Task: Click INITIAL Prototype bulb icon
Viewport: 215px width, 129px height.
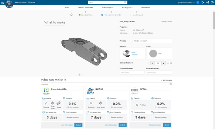Action: click(137, 105)
